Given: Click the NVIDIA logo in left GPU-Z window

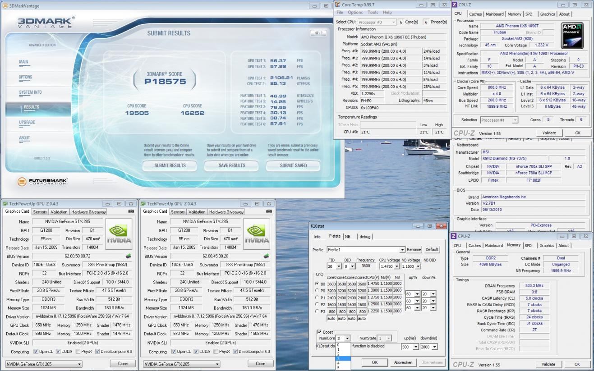Looking at the screenshot, I should (x=119, y=234).
